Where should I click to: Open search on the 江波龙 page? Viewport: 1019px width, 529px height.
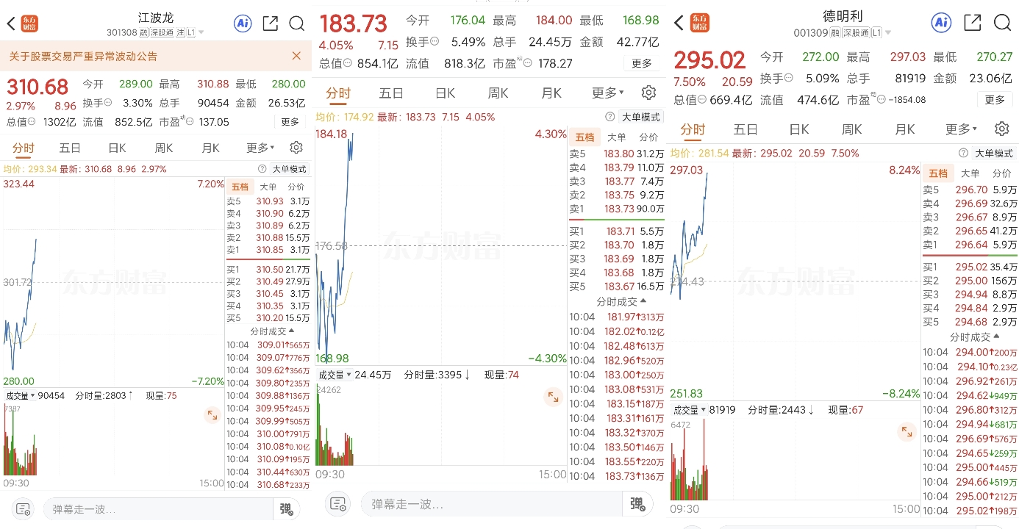tap(297, 24)
